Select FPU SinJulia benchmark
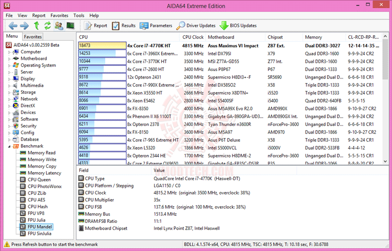Image resolution: width=392 pixels, height=251 pixels. [36, 234]
